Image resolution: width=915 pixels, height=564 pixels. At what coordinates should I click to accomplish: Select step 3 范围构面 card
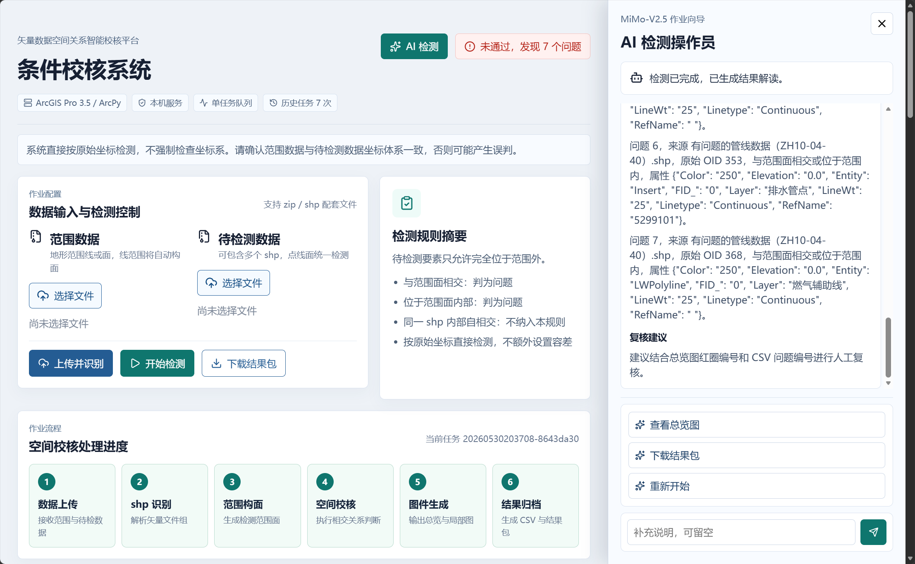point(257,506)
